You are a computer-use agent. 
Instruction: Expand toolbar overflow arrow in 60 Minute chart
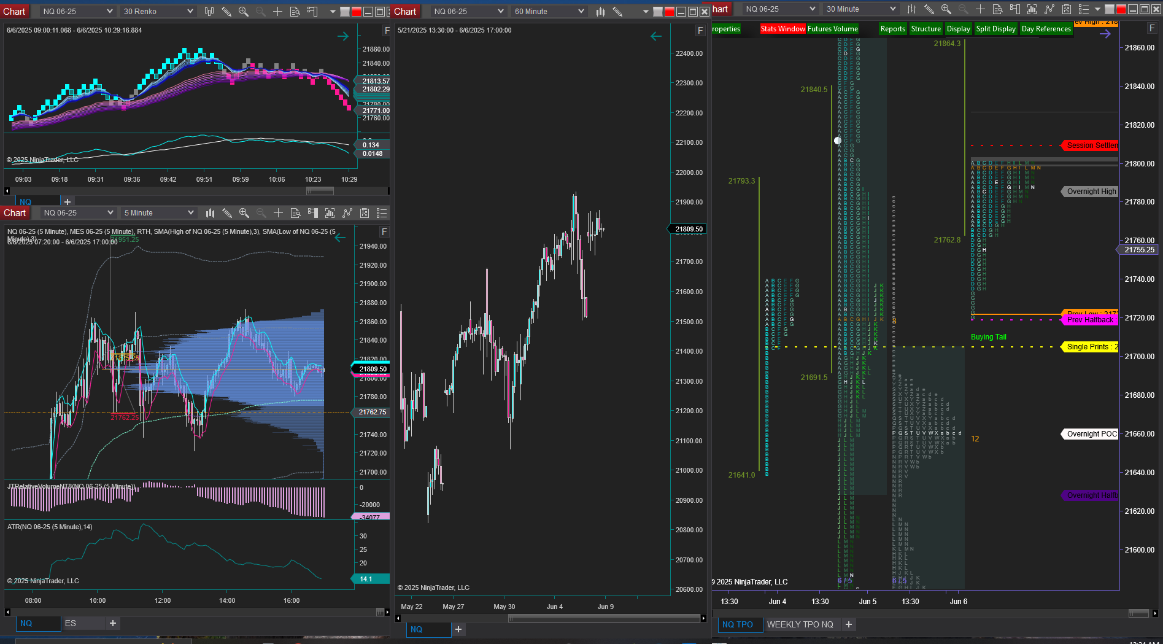(646, 12)
